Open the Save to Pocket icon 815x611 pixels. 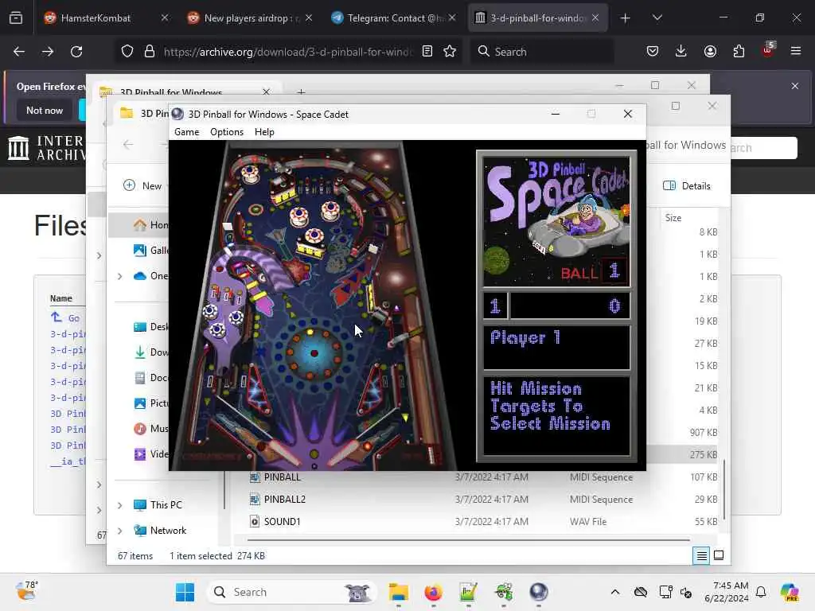(653, 52)
